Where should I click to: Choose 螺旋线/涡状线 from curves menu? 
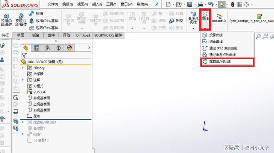227,62
